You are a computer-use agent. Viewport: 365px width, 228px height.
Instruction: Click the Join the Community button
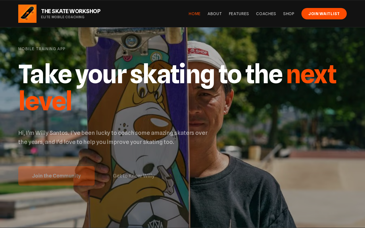56,176
